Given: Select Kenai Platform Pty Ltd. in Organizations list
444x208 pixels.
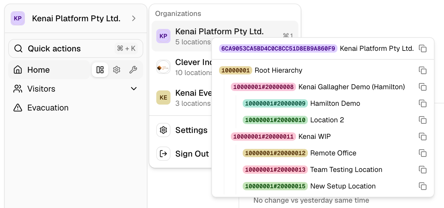Looking at the screenshot, I should pyautogui.click(x=225, y=36).
